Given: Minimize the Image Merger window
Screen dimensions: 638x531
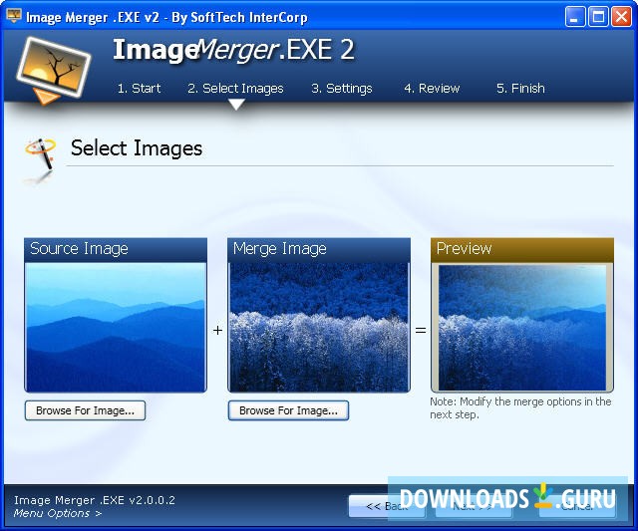Looking at the screenshot, I should coord(575,17).
